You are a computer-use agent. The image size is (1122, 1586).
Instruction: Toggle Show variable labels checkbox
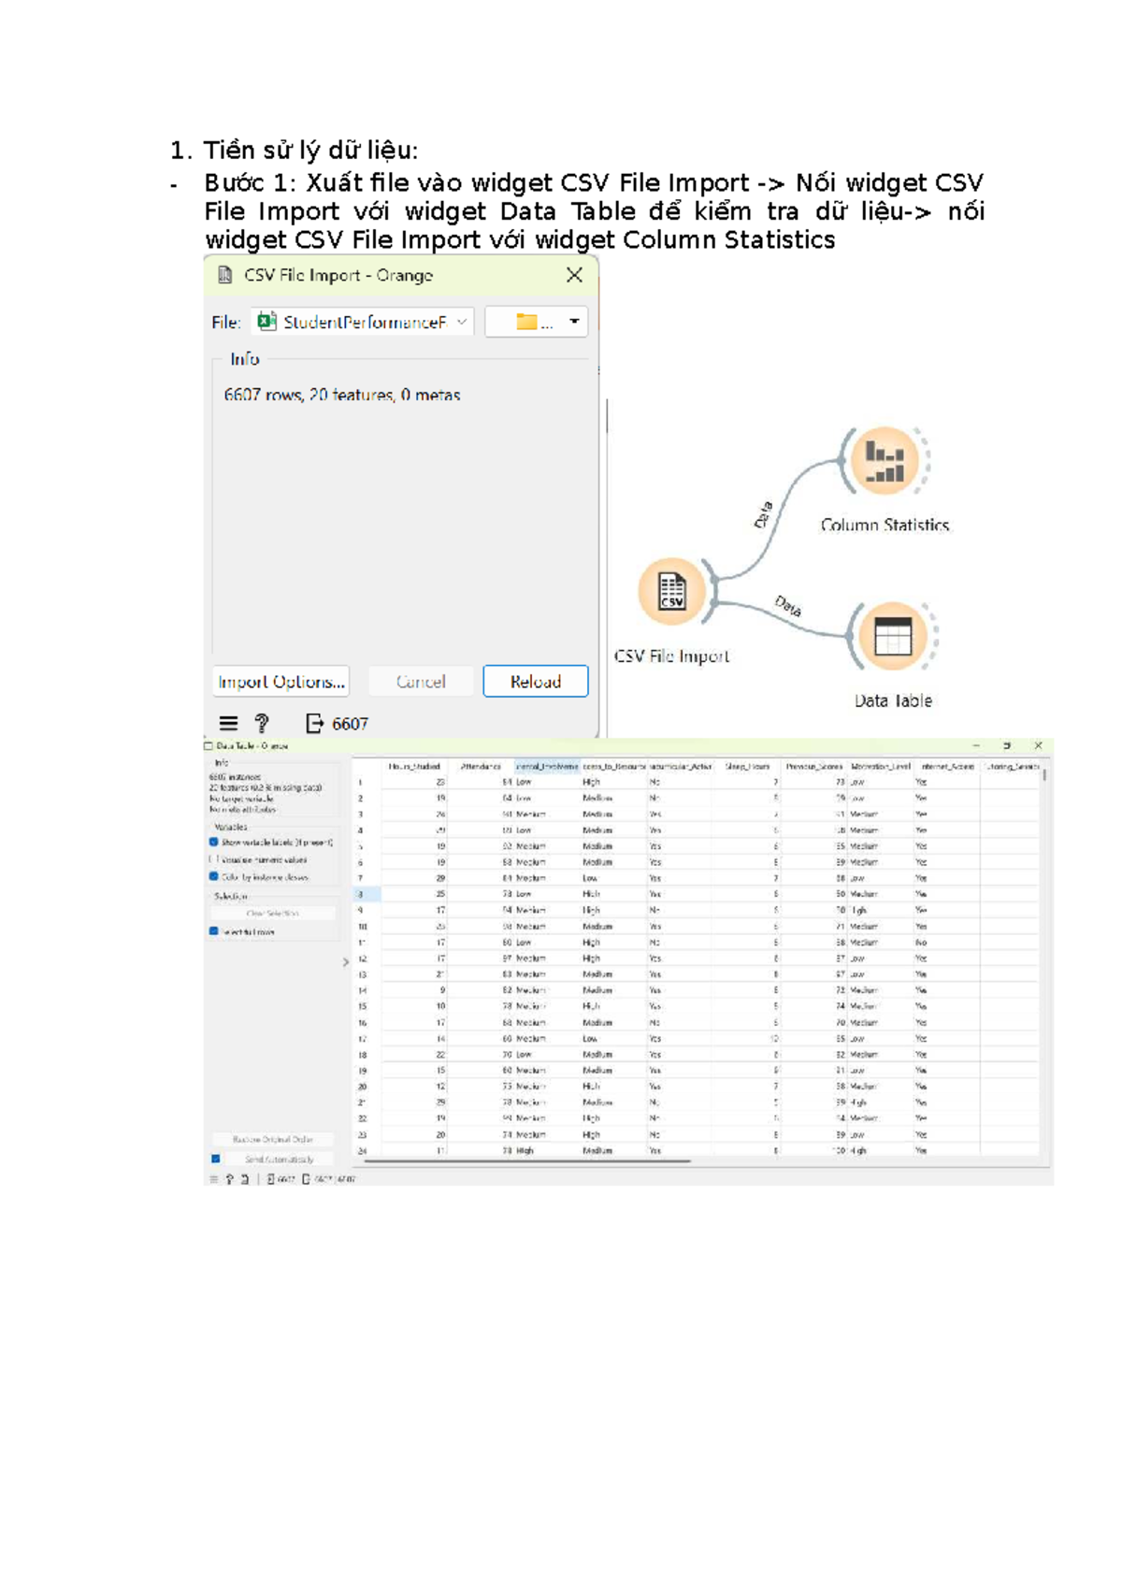[214, 843]
